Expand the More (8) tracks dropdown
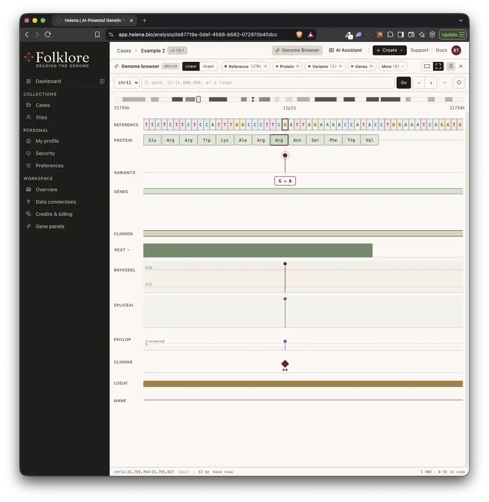Viewport: 489px width, 502px height. click(393, 66)
